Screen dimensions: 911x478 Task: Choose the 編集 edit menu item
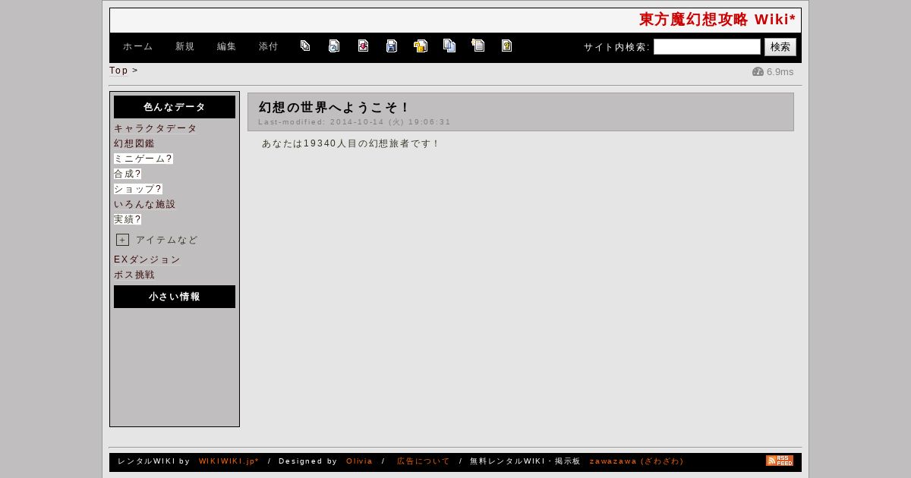tap(227, 47)
